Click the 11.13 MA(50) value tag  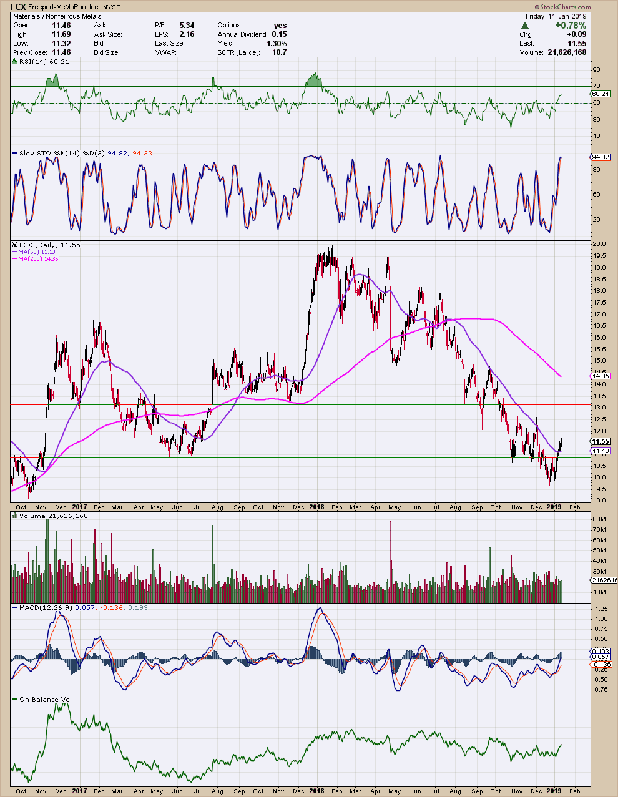pos(600,451)
